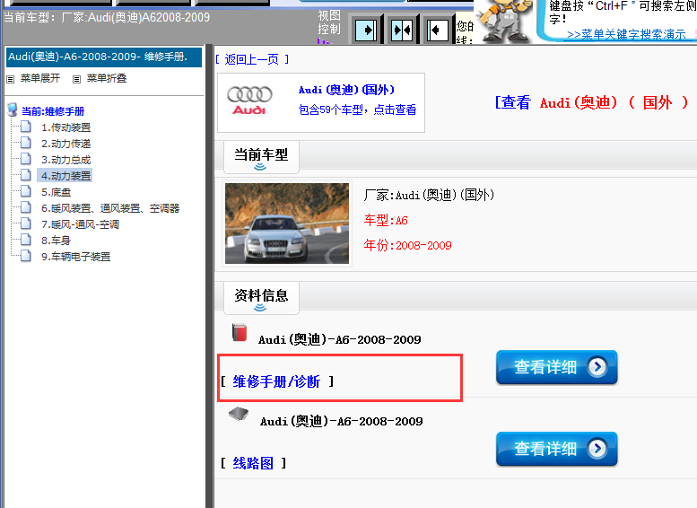Expand all menus with 菜单展开
The height and width of the screenshot is (508, 697).
40,78
